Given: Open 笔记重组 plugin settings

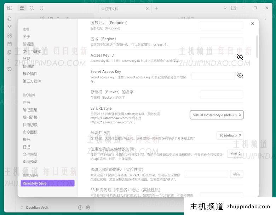Looking at the screenshot, I should (x=30, y=110).
